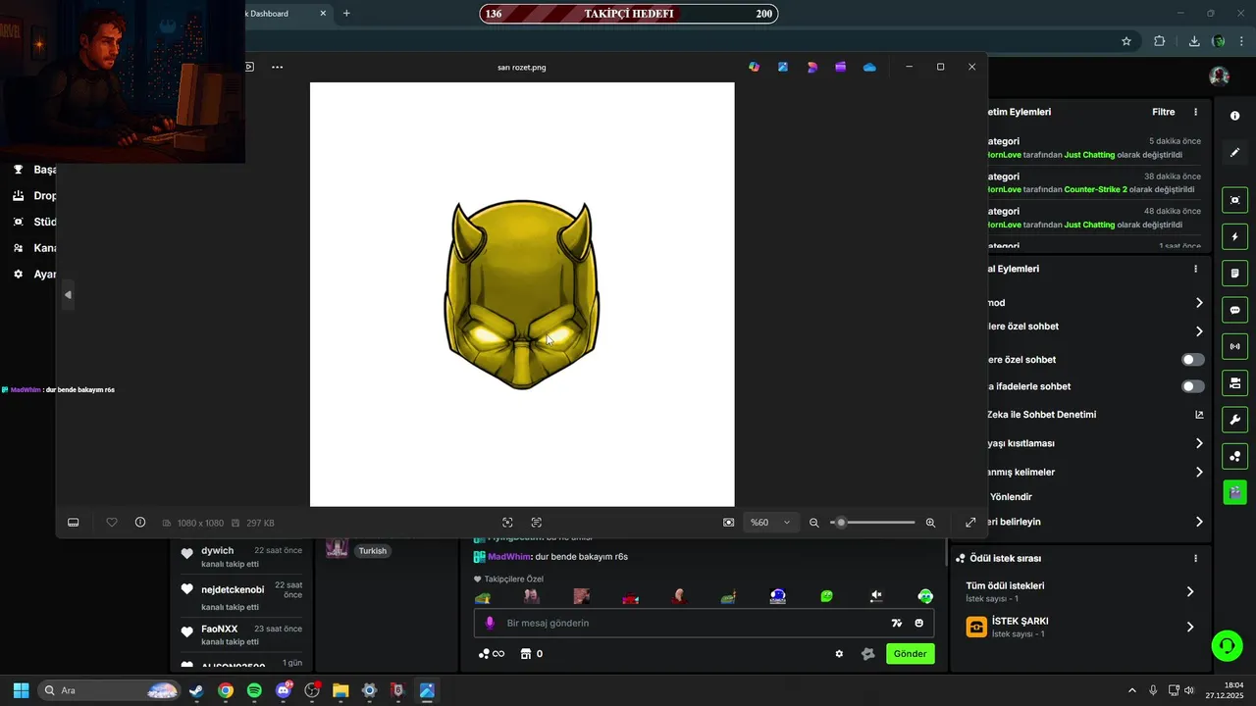1256x706 pixels.
Task: Show file info with the info icon
Action: (x=140, y=523)
